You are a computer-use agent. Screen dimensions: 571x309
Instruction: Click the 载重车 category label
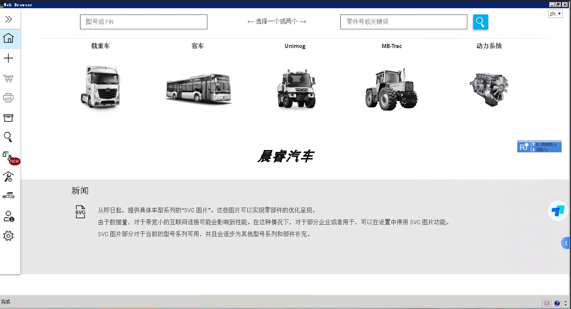(100, 46)
